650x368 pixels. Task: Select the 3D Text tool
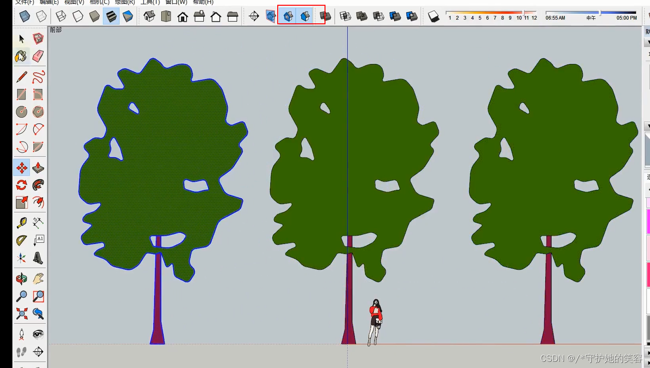(x=38, y=258)
